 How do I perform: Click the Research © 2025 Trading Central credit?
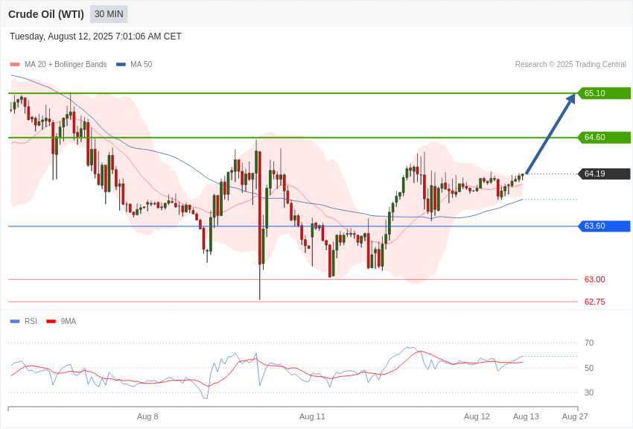pyautogui.click(x=570, y=64)
